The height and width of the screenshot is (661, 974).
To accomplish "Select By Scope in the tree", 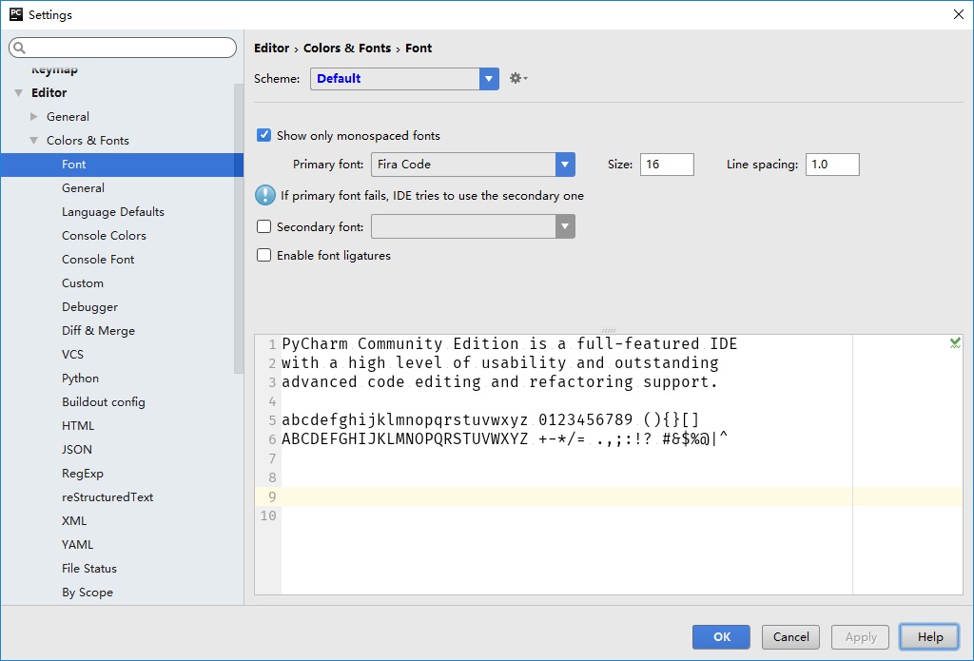I will pyautogui.click(x=87, y=592).
